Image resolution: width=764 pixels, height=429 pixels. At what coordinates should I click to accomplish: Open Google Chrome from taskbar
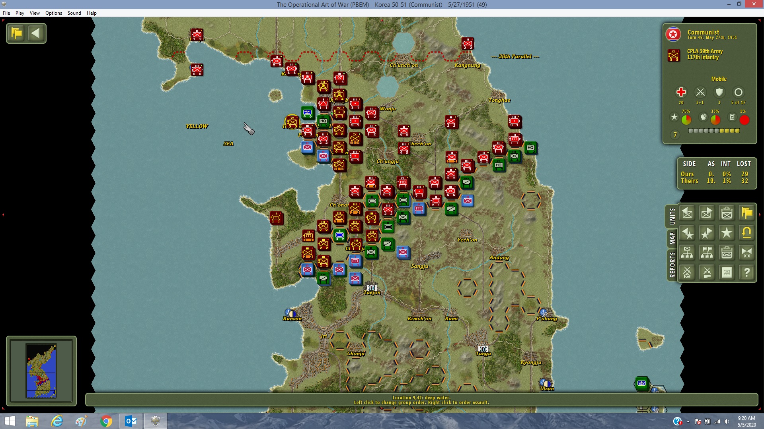click(106, 421)
